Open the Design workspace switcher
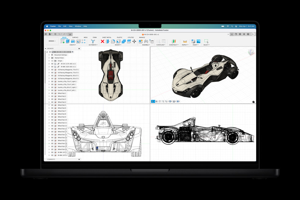Image resolution: width=300 pixels, height=200 pixels. tap(51, 41)
